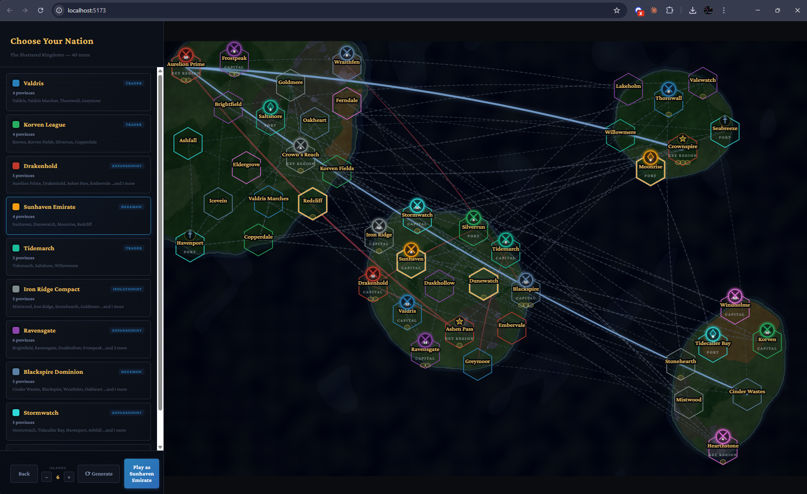This screenshot has width=807, height=494.
Task: Click the nation list scrollbar thumb
Action: tap(160, 242)
